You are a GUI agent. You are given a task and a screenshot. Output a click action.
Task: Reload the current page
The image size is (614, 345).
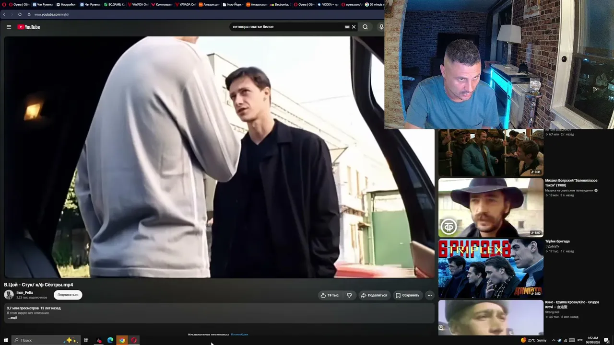[20, 14]
